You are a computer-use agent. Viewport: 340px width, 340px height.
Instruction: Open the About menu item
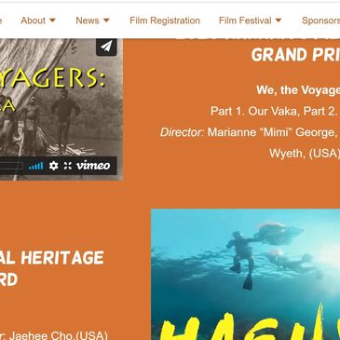click(34, 20)
